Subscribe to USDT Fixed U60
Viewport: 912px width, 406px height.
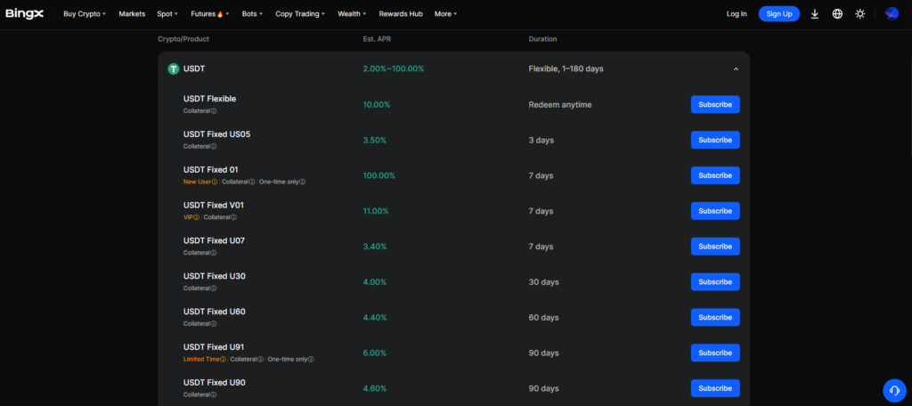coord(714,318)
